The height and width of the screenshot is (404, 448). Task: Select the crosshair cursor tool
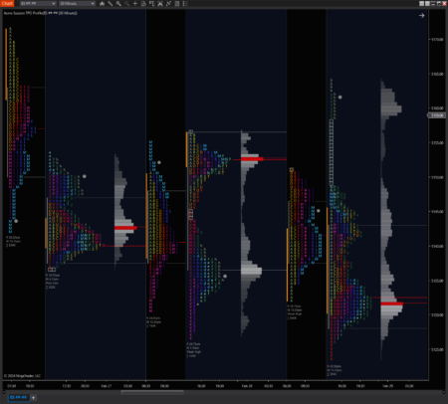[x=135, y=4]
